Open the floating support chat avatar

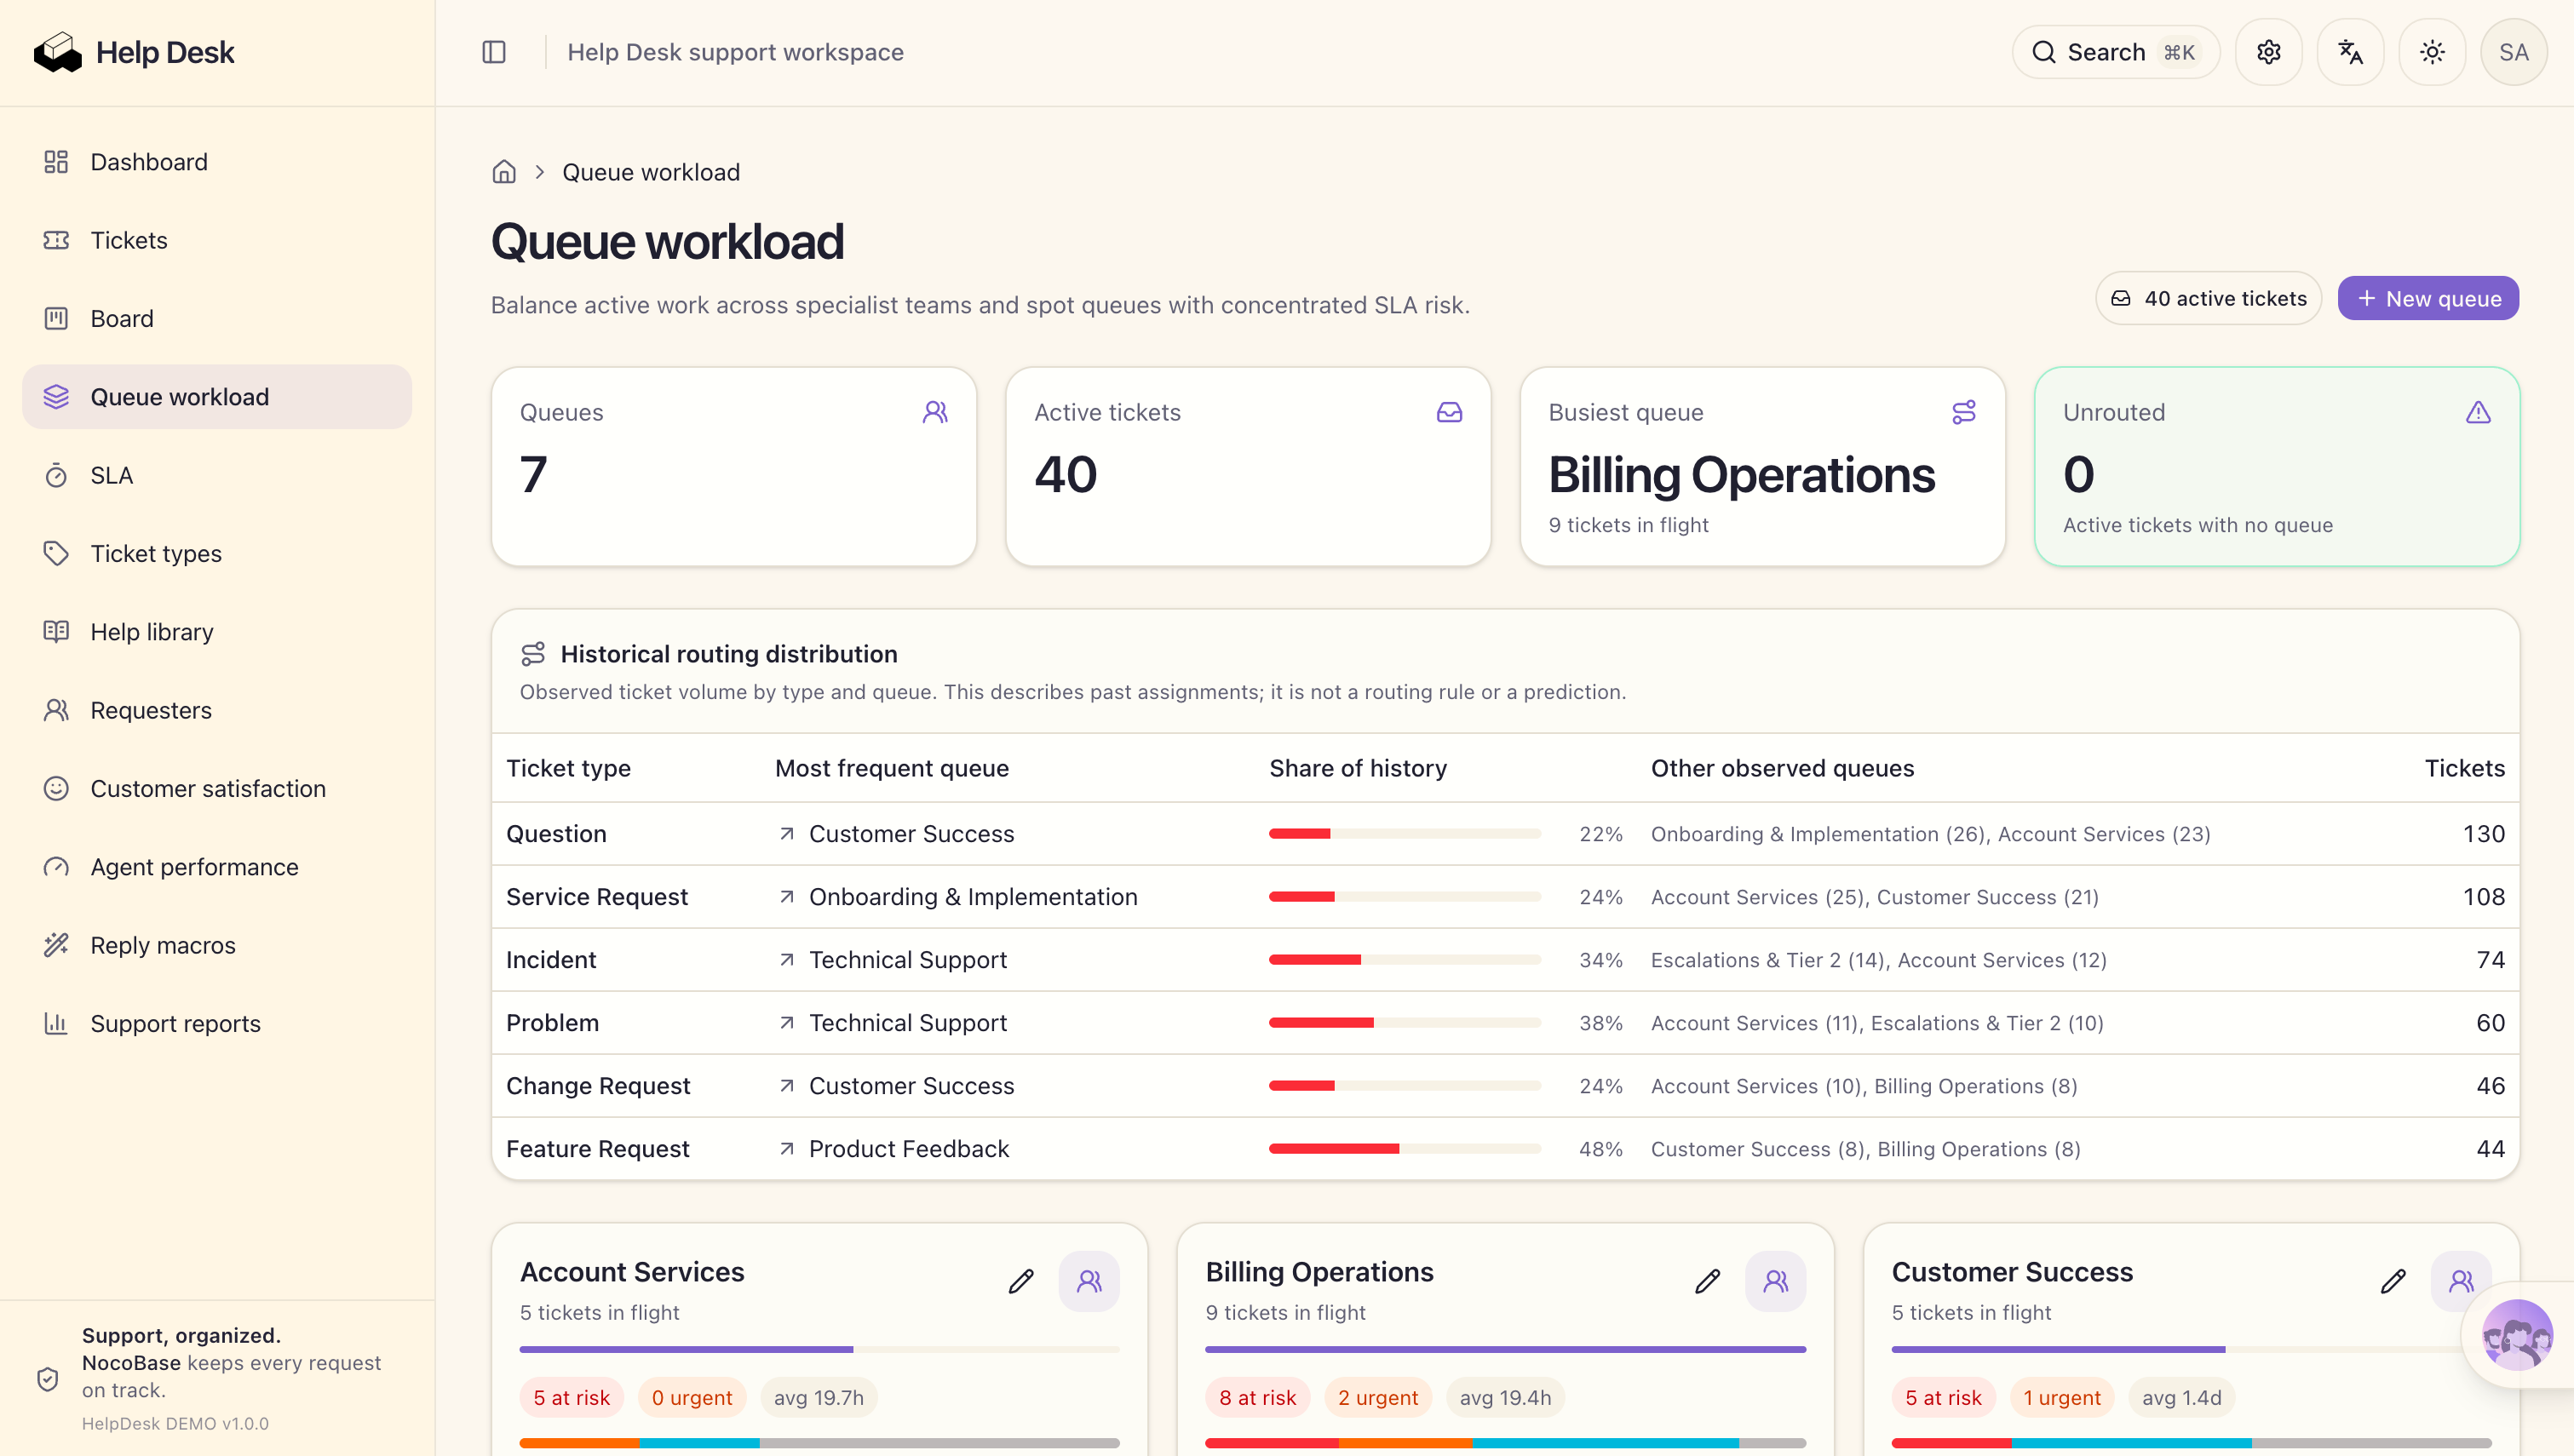(x=2517, y=1335)
